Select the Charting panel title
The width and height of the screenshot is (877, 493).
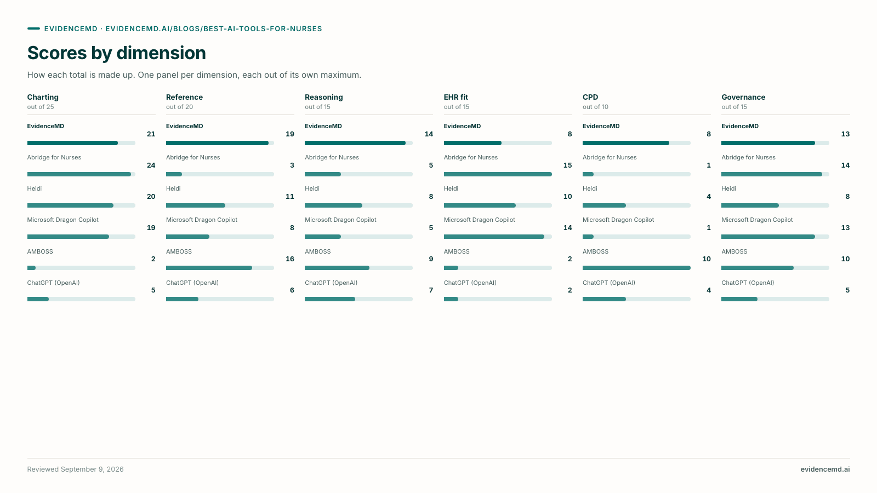(x=43, y=97)
